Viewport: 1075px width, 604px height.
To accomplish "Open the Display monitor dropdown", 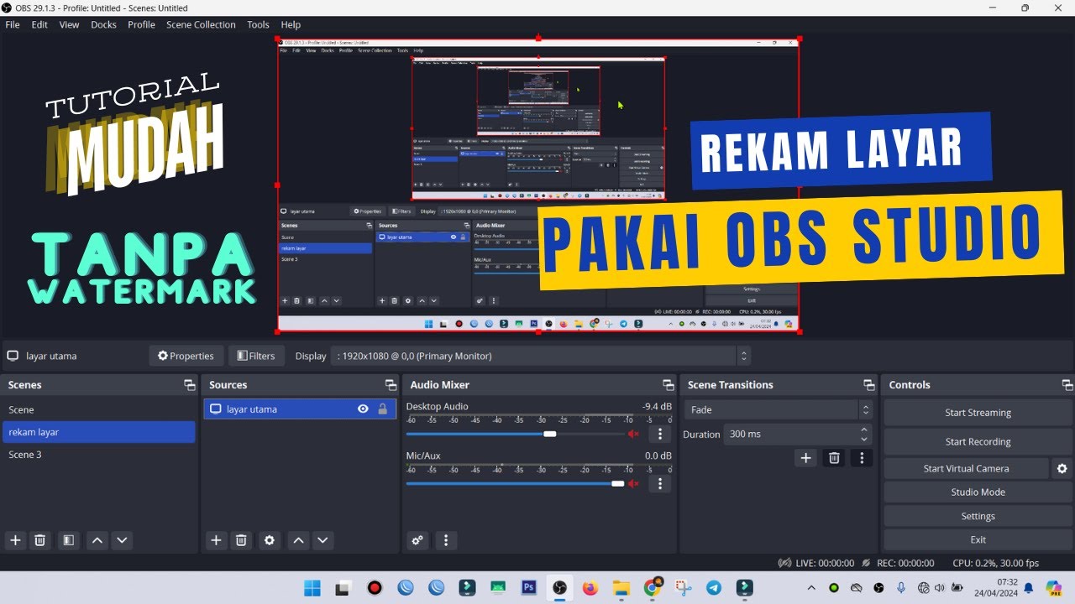I will (541, 356).
